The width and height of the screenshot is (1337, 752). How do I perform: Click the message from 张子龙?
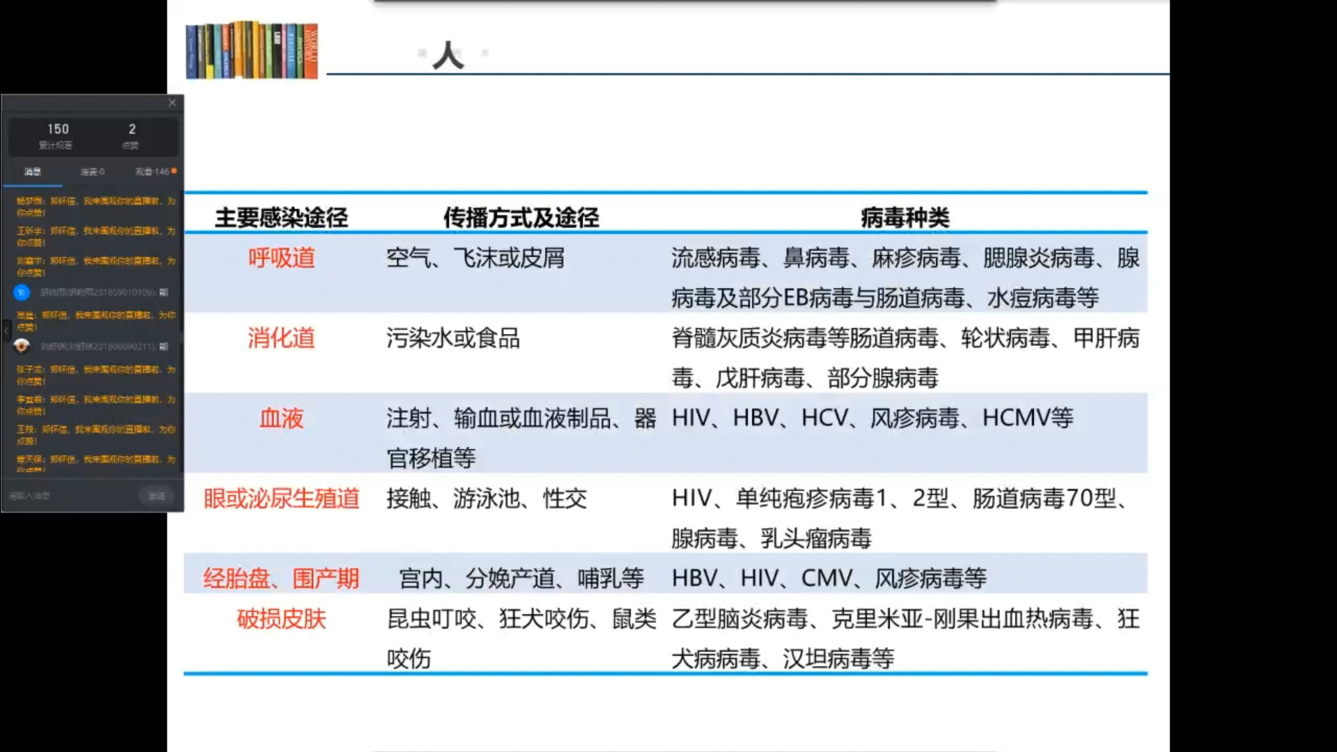pos(96,375)
